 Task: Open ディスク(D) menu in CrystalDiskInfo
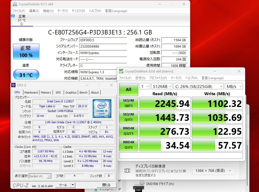pos(78,11)
